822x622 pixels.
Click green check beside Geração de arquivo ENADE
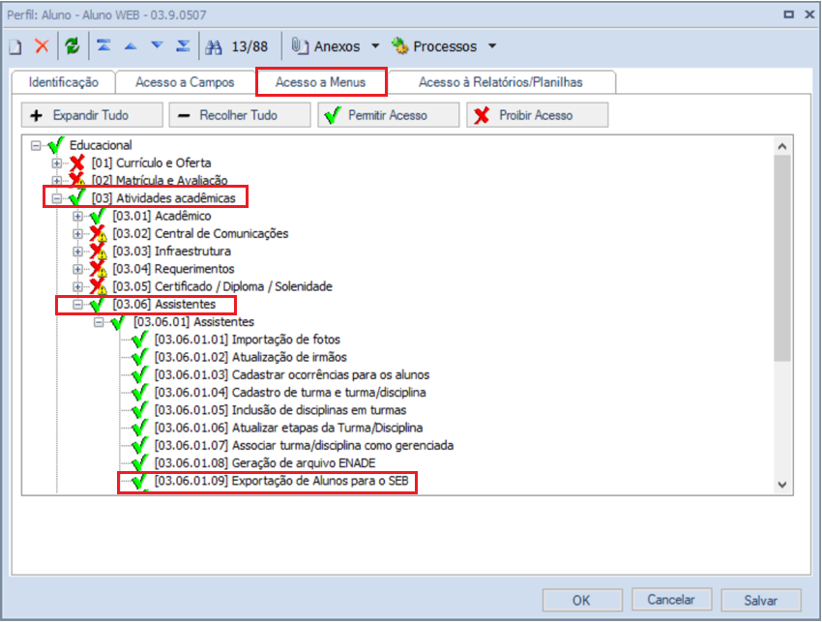click(140, 463)
